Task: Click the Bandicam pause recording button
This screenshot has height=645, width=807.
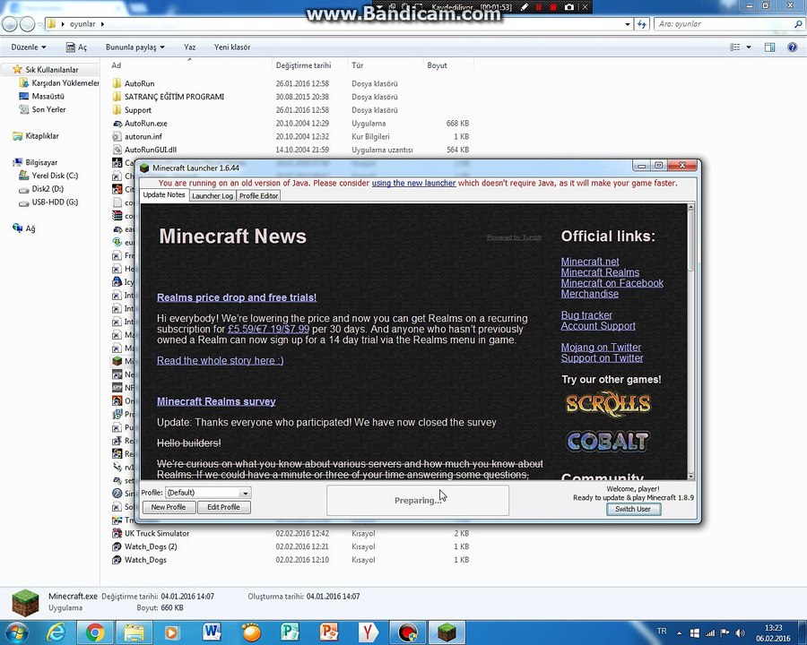Action: click(x=539, y=7)
